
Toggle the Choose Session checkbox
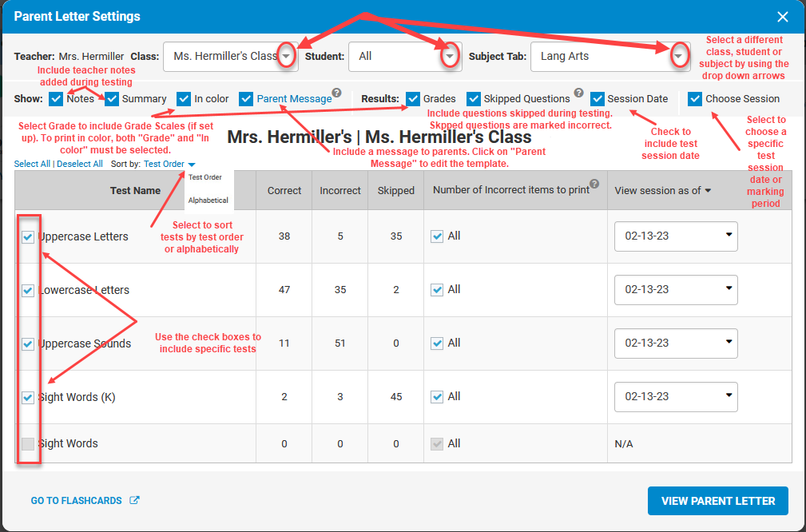695,99
